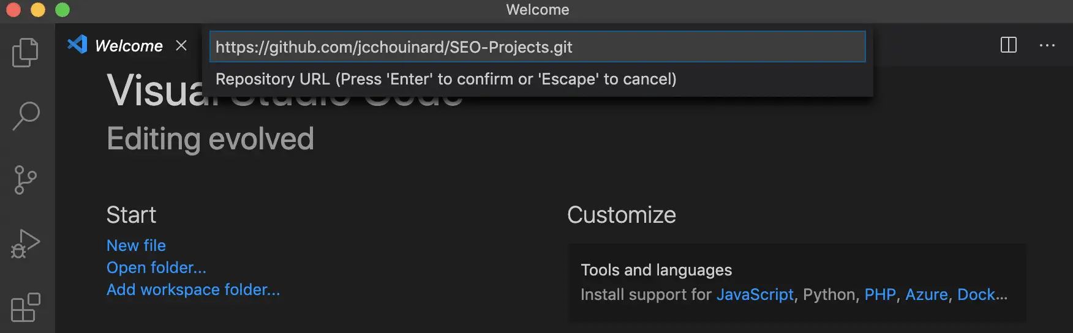This screenshot has width=1073, height=333.
Task: Open the Explorer view in activity bar
Action: coord(26,53)
